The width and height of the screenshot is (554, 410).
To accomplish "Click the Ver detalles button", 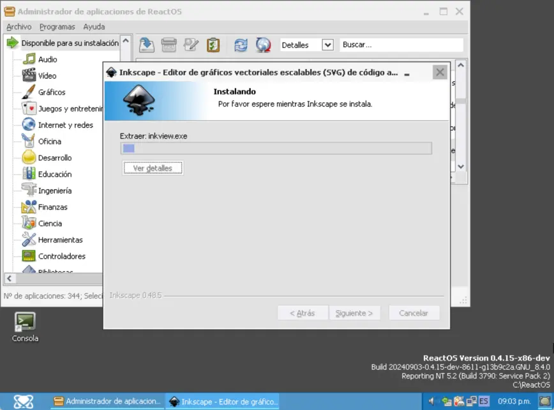I will 153,168.
